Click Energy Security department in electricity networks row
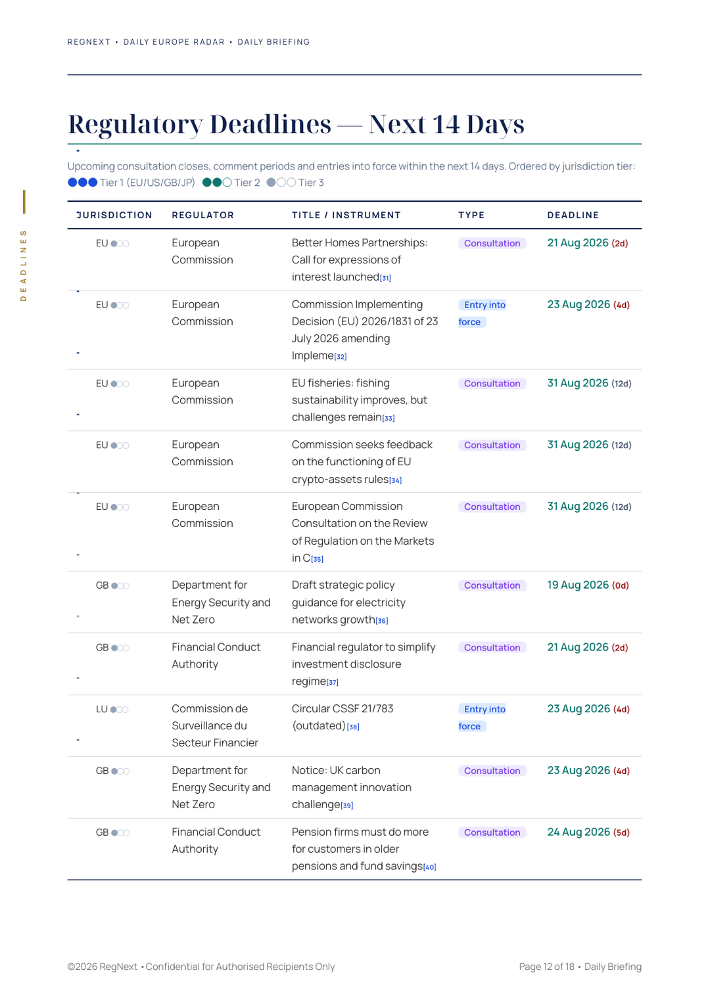 click(221, 603)
